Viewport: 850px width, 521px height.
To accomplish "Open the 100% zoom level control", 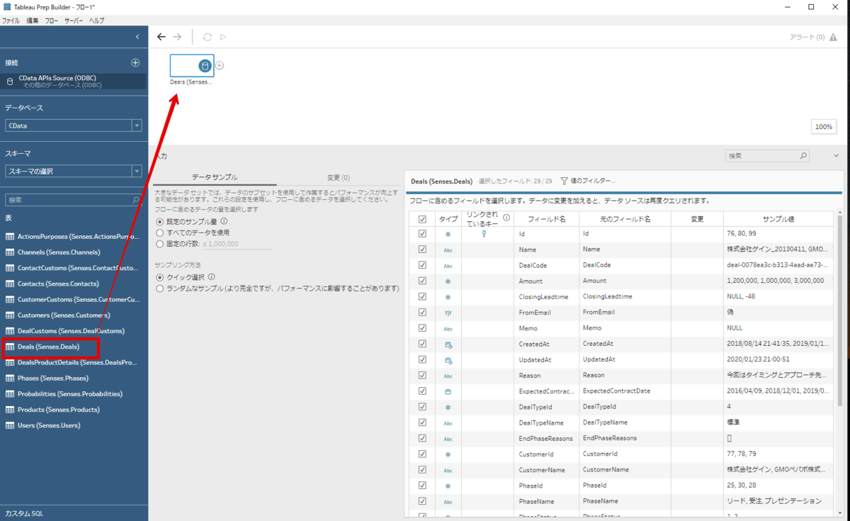I will click(x=824, y=127).
